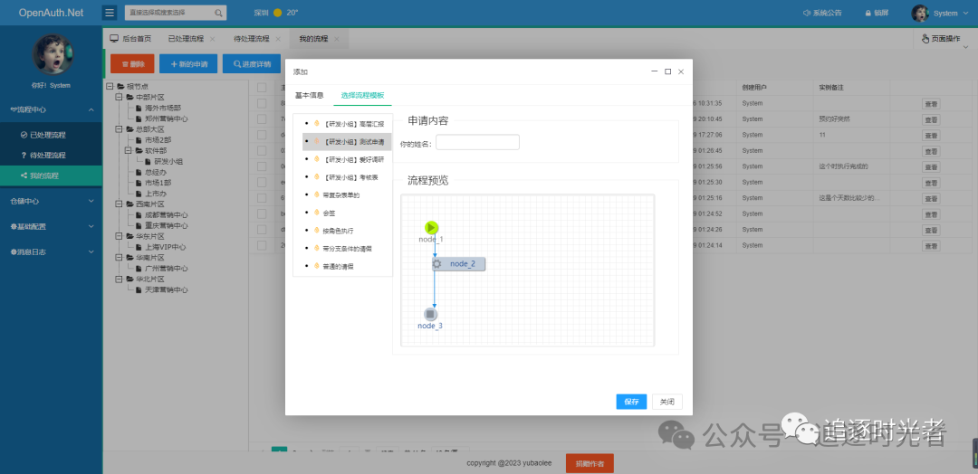Tick the first table row checkbox
This screenshot has width=978, height=474.
[262, 103]
